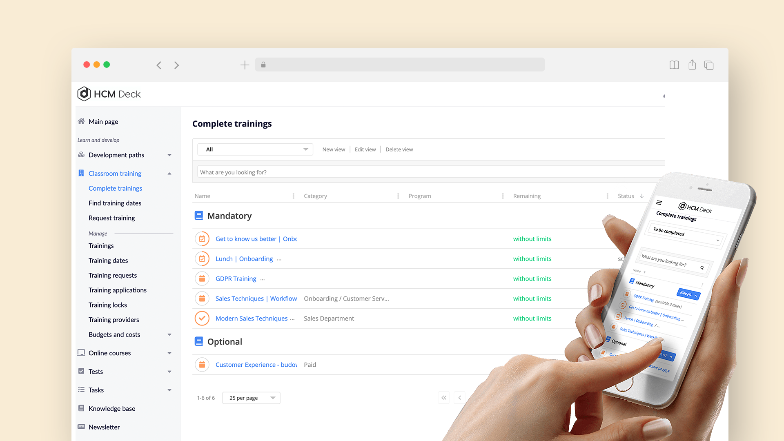Open Training locks under Manage
784x441 pixels.
point(108,305)
